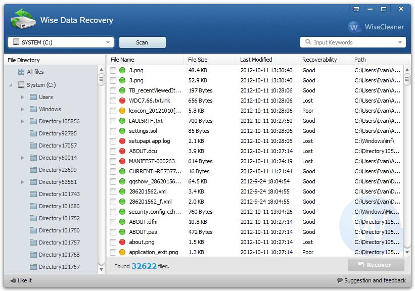415x291 pixels.
Task: Sort by the File Size column header
Action: (x=198, y=60)
